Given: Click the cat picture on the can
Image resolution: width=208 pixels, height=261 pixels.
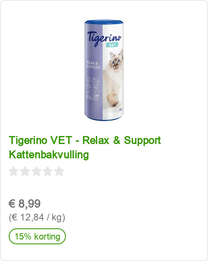Looking at the screenshot, I should 114,78.
